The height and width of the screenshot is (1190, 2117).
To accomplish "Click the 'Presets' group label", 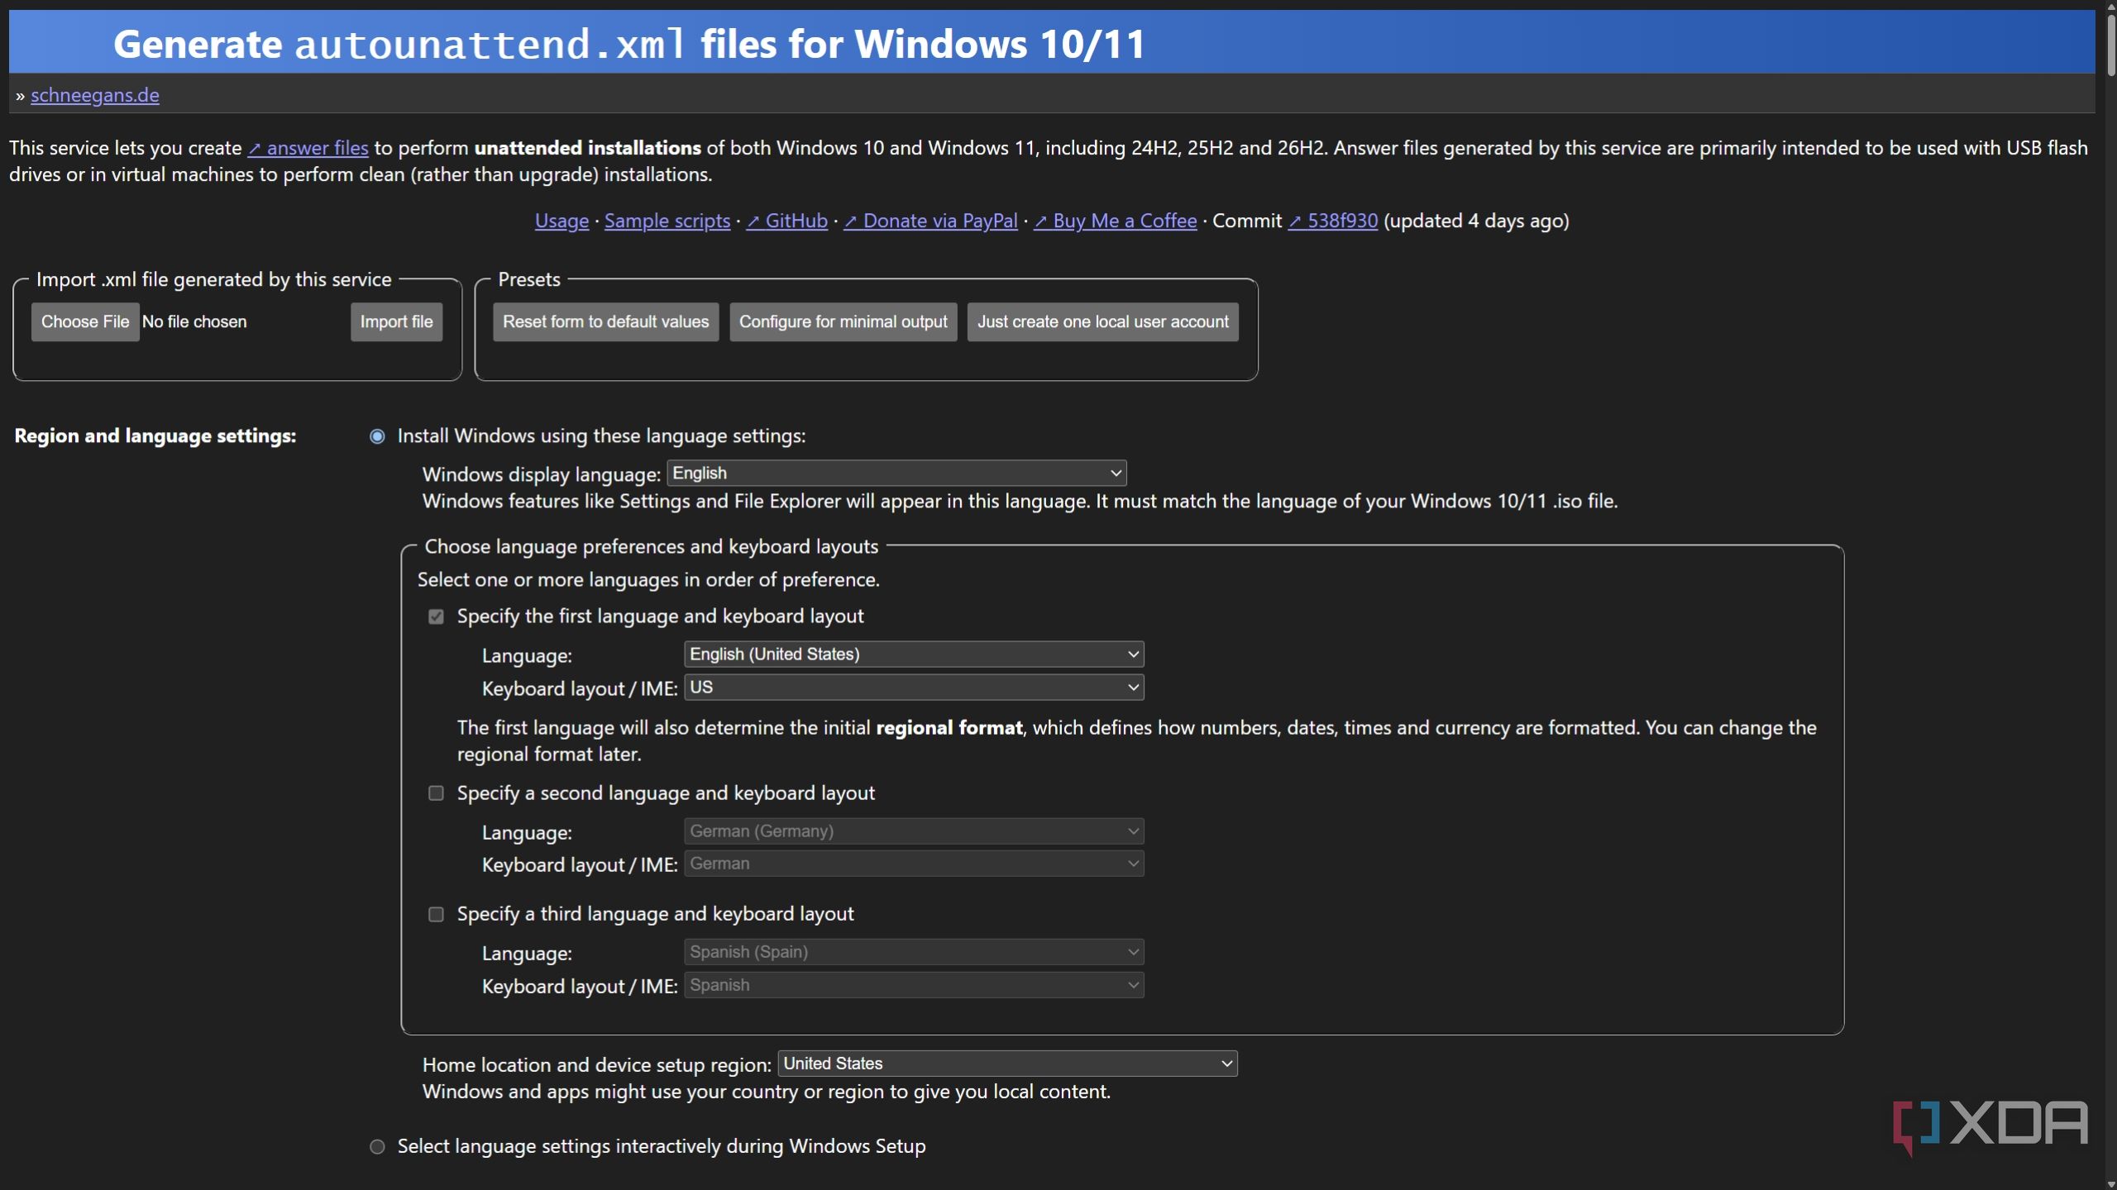I will (529, 279).
